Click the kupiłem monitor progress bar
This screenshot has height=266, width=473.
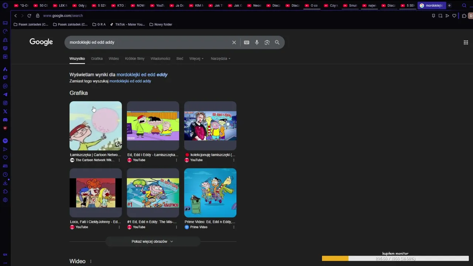click(x=395, y=259)
